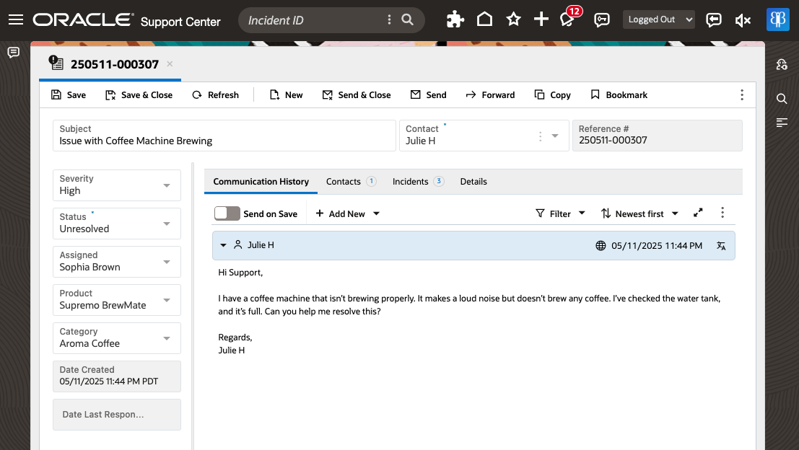Enable the Send on Save toggle

227,213
